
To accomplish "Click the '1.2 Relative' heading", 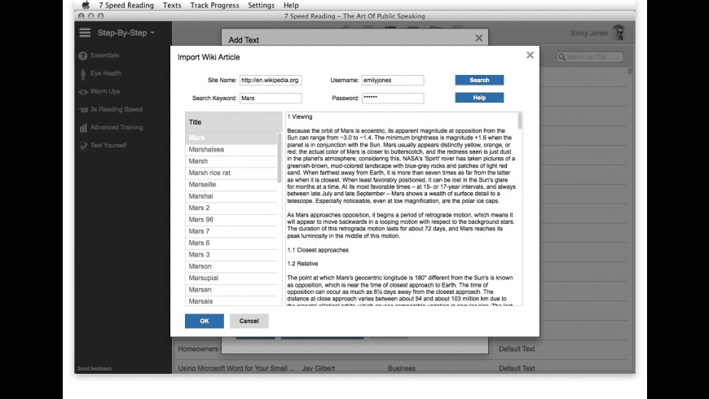I will pyautogui.click(x=302, y=264).
